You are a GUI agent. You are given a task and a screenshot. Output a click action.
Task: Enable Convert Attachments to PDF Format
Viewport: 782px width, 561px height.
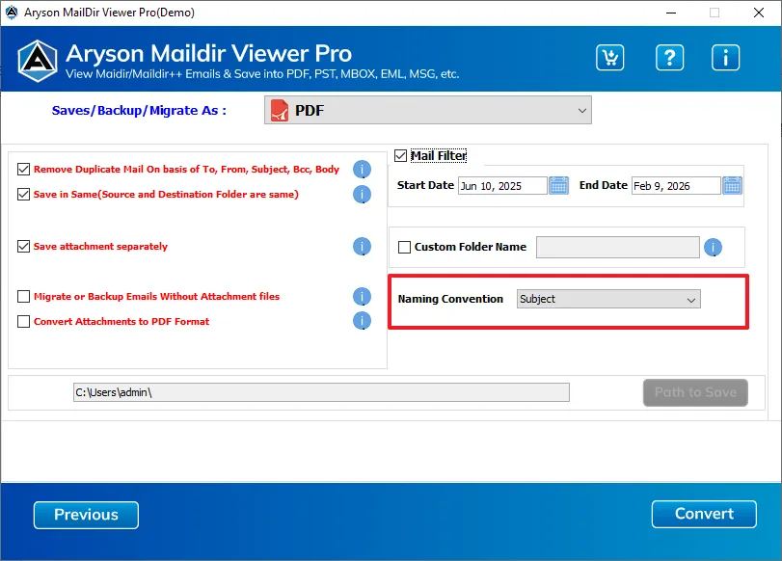tap(23, 322)
